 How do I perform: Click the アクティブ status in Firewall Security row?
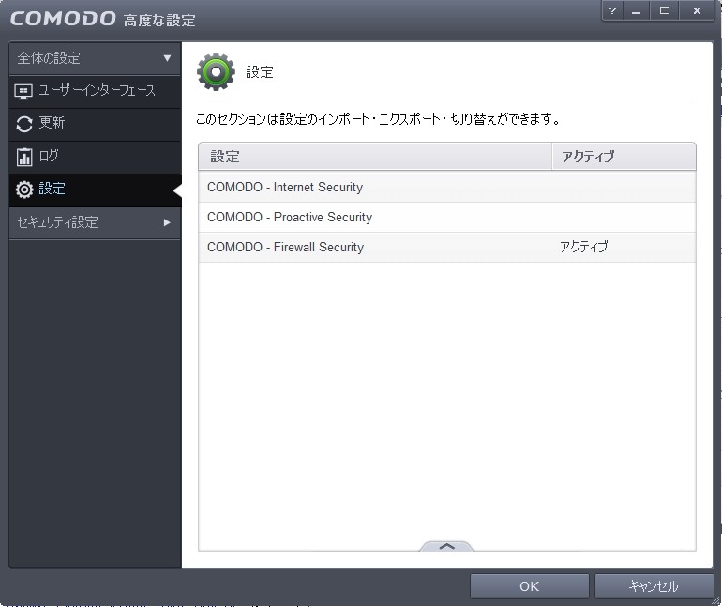pos(584,247)
